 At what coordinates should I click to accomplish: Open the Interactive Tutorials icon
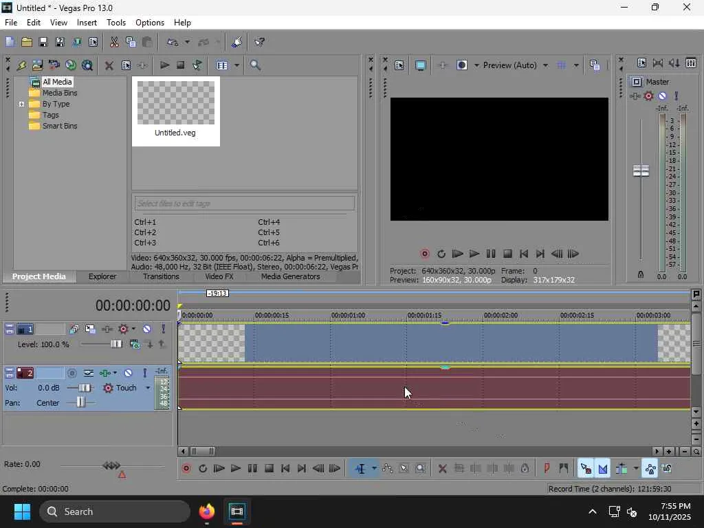[237, 42]
